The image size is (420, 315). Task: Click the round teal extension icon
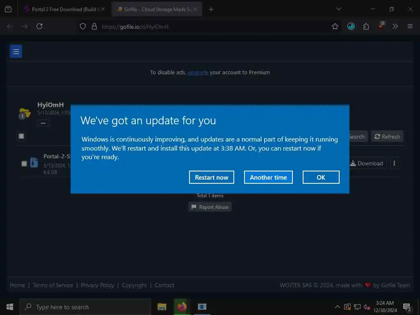(351, 26)
